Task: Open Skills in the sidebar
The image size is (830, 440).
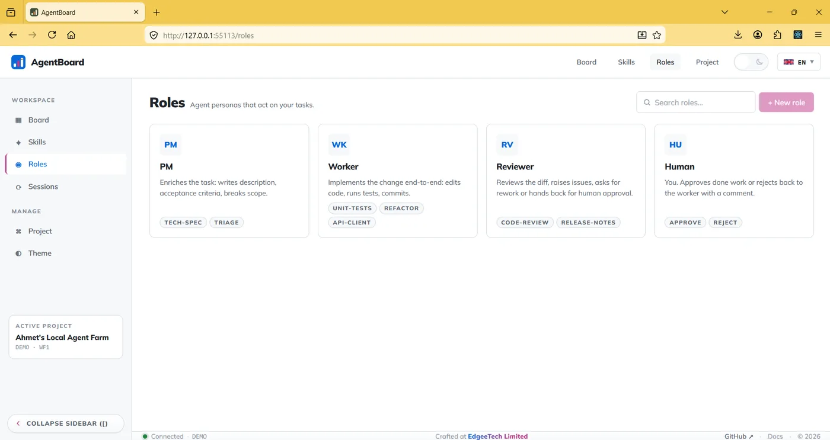Action: (x=66, y=142)
